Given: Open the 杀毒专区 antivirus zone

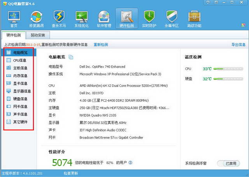Looking at the screenshot, I should point(172,18).
